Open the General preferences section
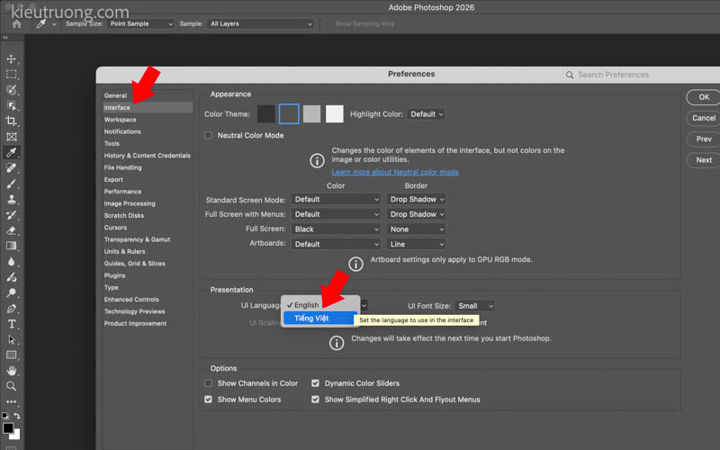This screenshot has width=720, height=450. point(115,95)
